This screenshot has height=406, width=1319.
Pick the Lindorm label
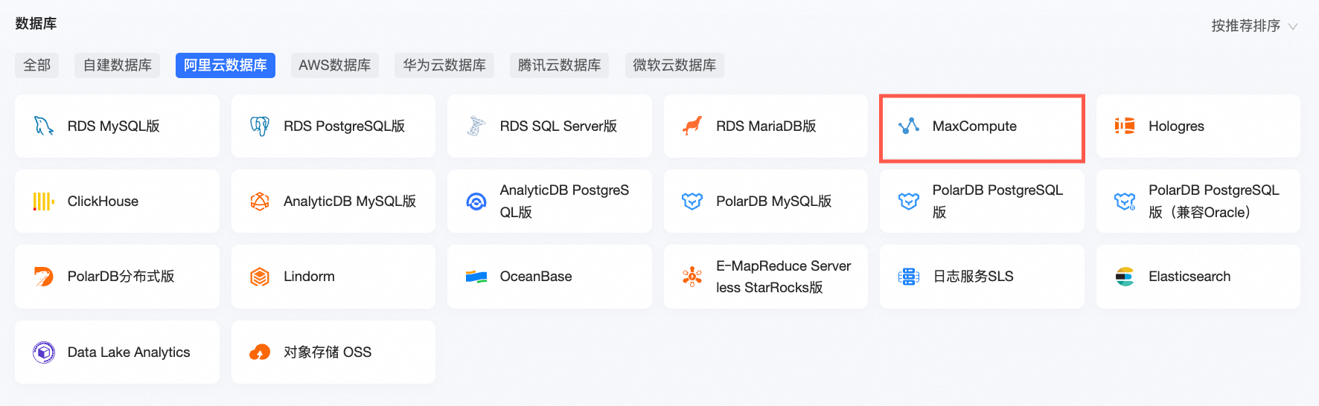(309, 277)
